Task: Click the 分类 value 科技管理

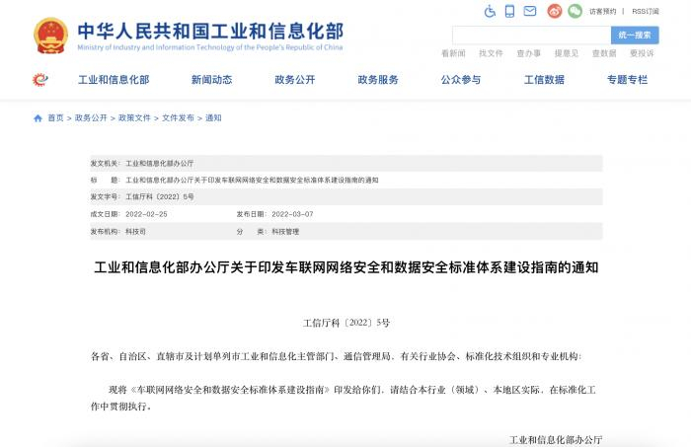Action: coord(285,231)
